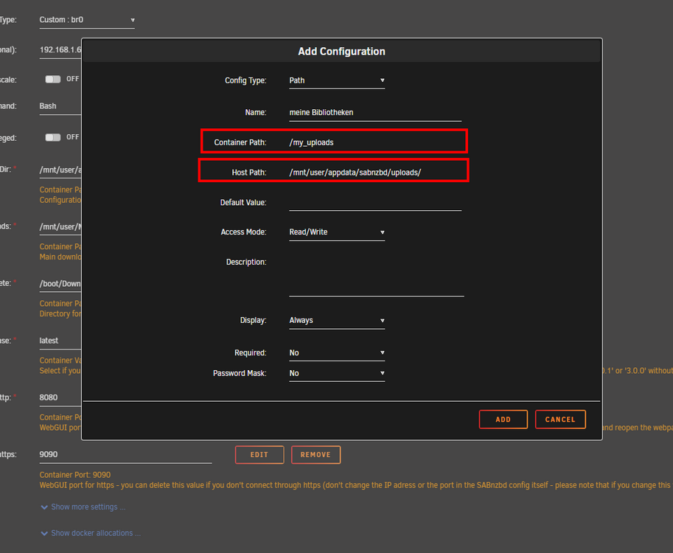Click the REMOVE button next to port 9090
Screen dimensions: 673x553
point(315,455)
